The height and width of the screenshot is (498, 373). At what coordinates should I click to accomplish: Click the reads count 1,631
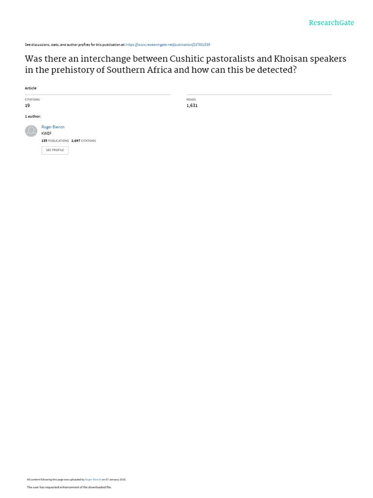pos(192,106)
